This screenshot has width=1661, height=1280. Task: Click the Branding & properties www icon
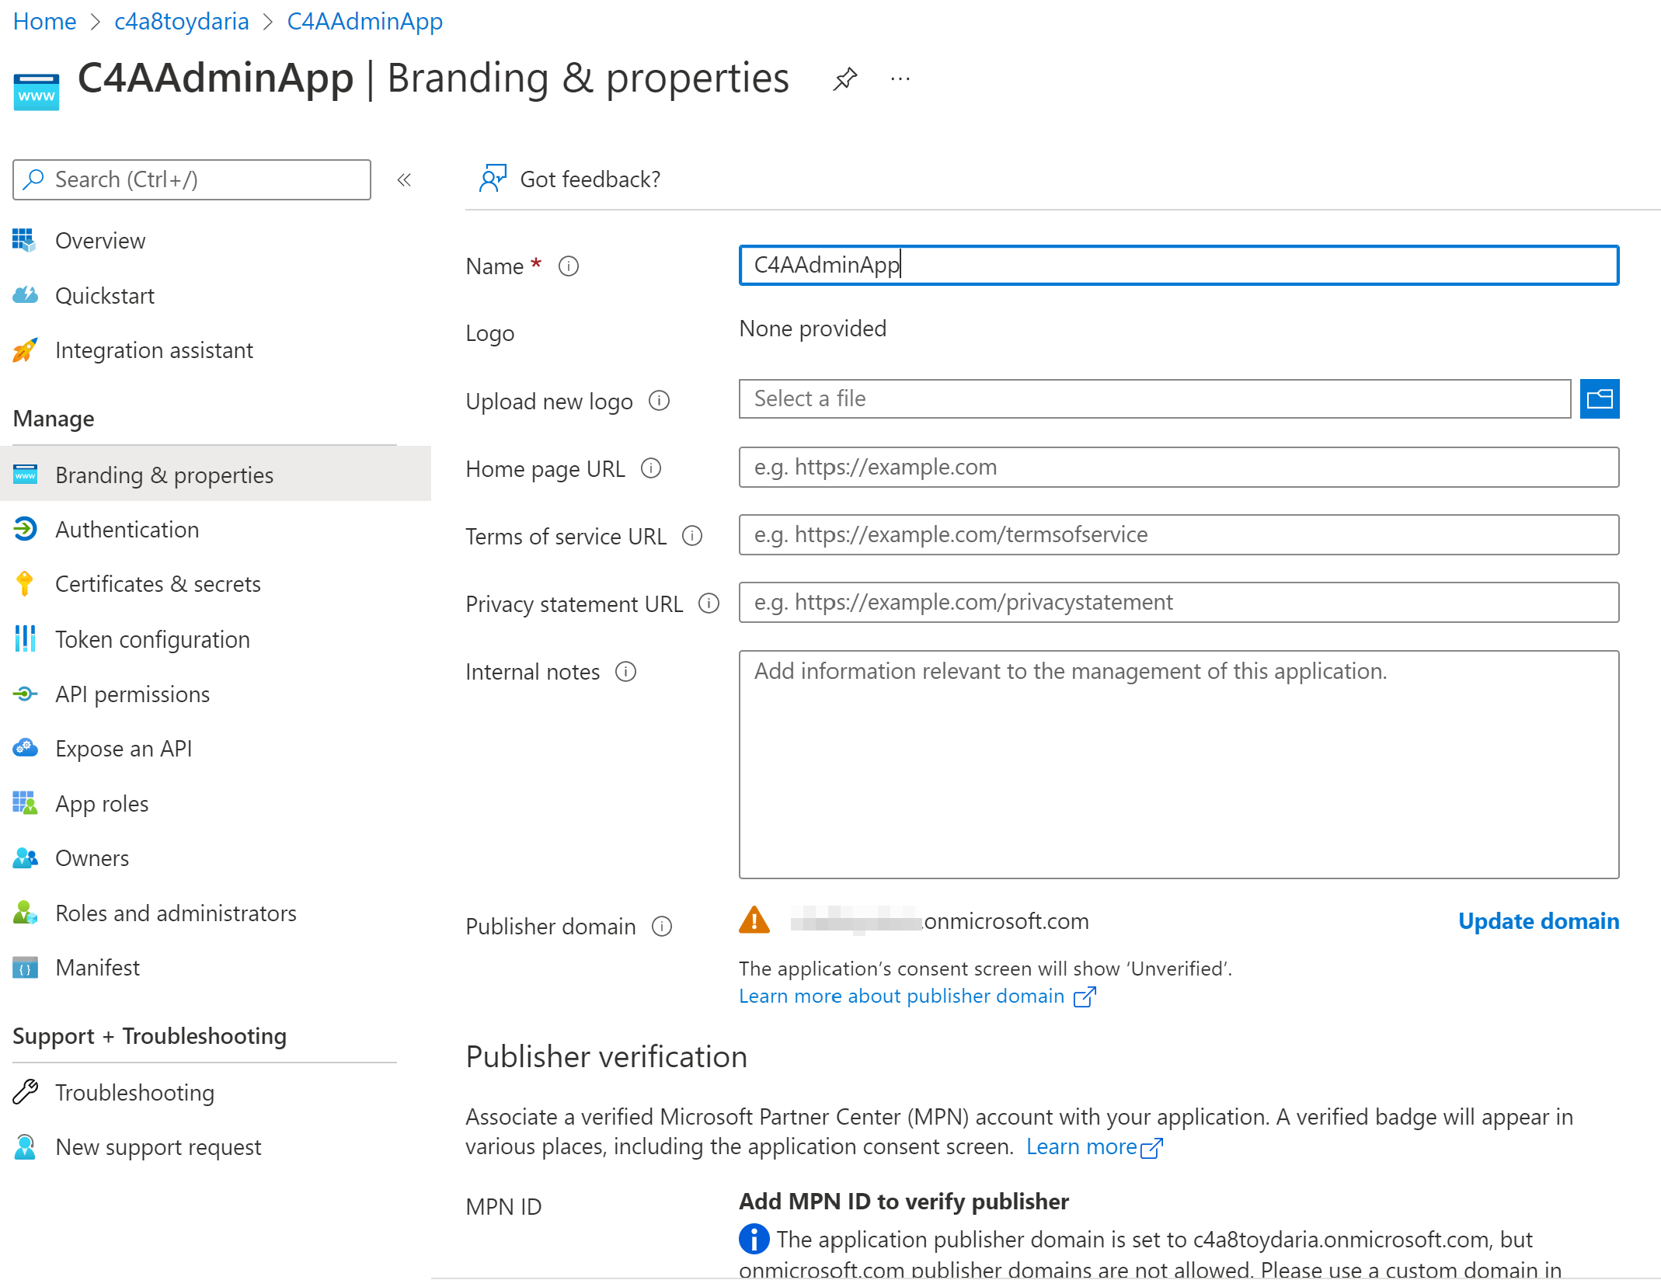click(25, 475)
